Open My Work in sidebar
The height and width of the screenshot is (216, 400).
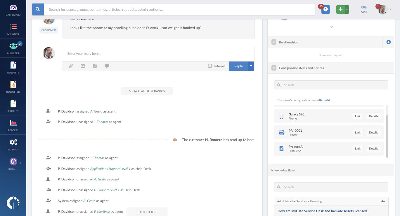13,29
